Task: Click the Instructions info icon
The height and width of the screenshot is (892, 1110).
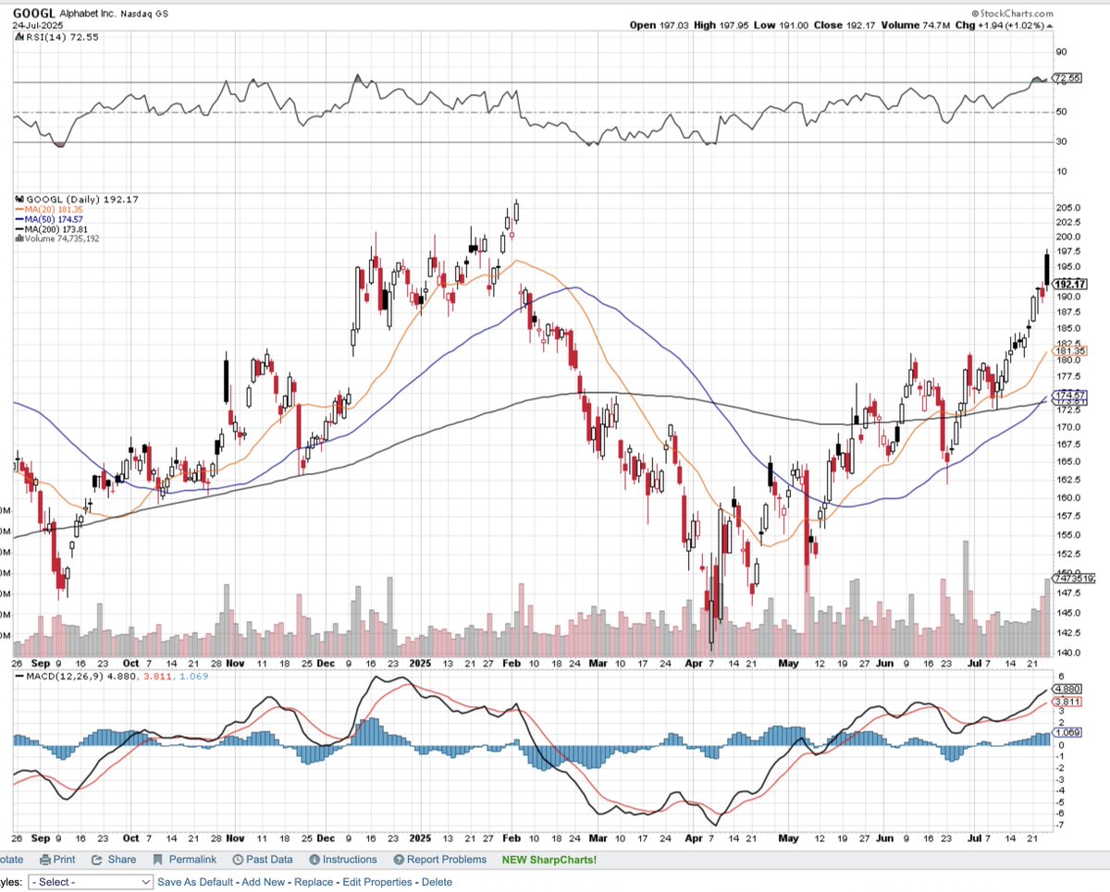Action: tap(314, 860)
